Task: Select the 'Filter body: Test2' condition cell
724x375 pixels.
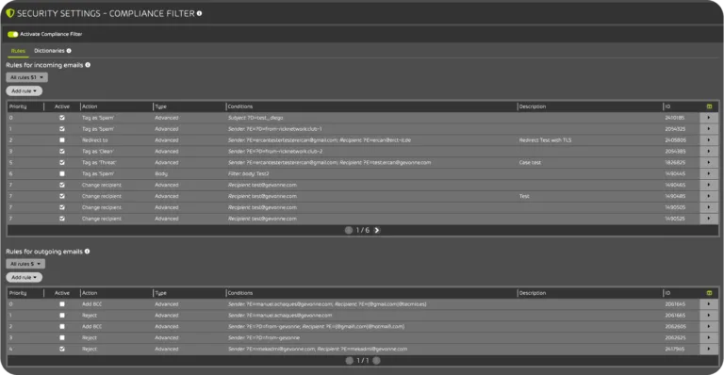Action: click(249, 174)
